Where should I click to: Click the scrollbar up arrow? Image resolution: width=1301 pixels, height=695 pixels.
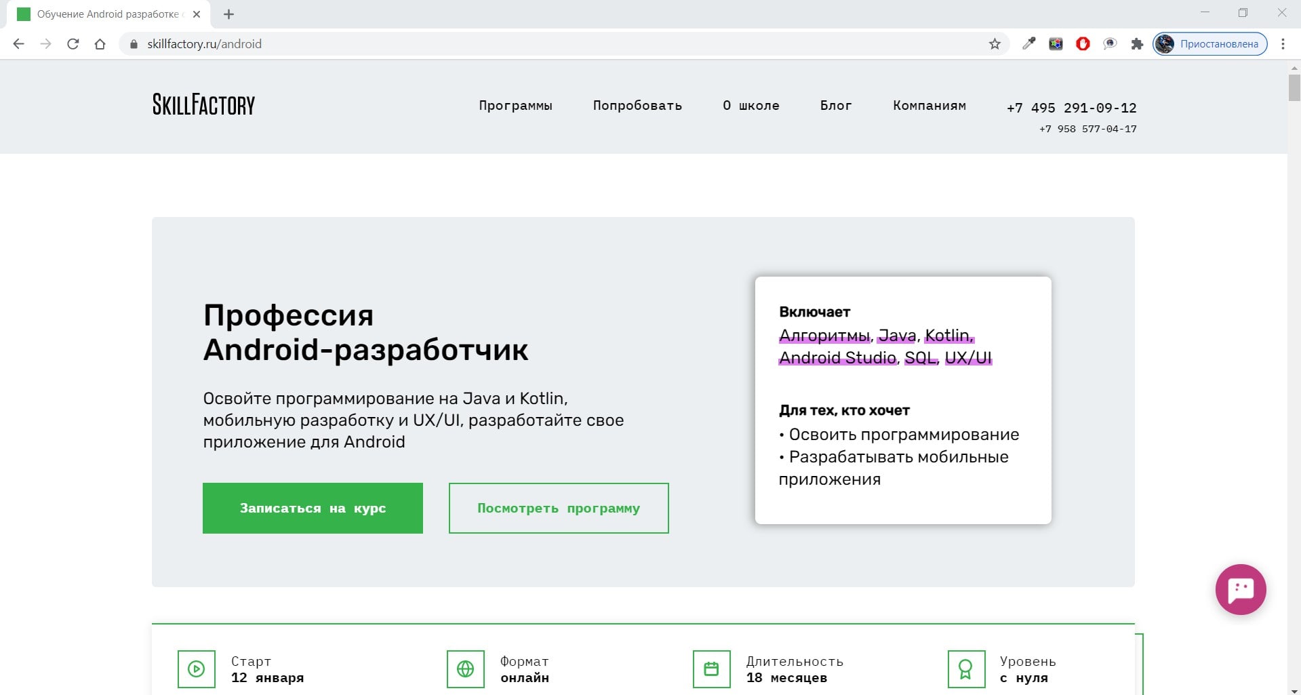tap(1294, 67)
